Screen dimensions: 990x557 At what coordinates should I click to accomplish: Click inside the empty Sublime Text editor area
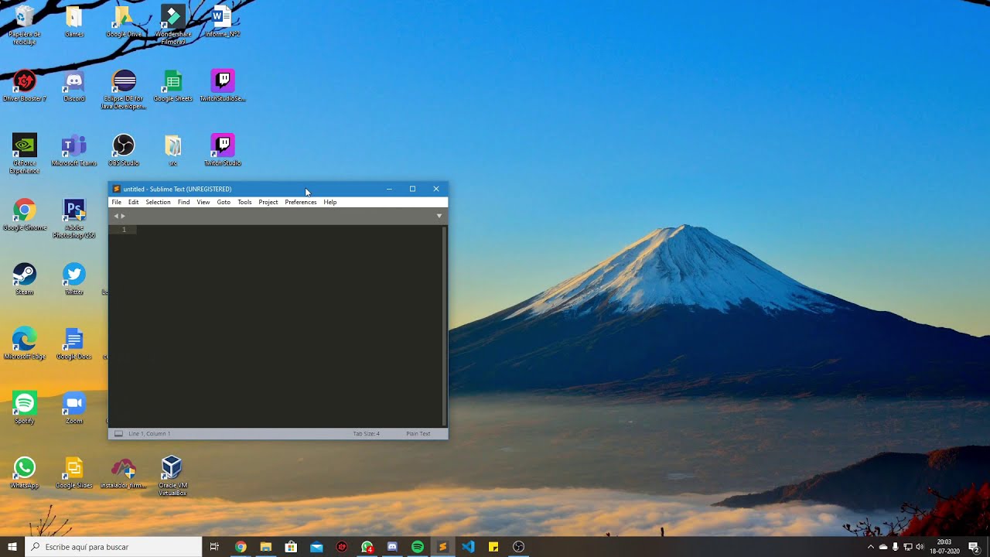[288, 326]
